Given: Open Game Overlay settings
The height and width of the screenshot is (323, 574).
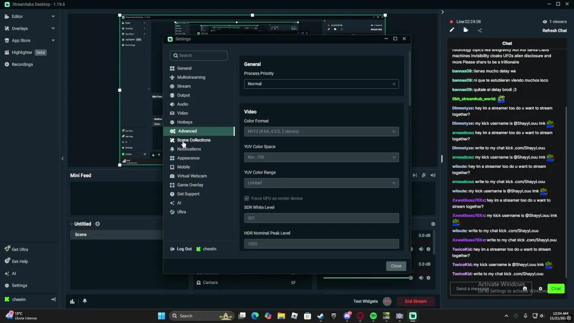Looking at the screenshot, I should (190, 185).
